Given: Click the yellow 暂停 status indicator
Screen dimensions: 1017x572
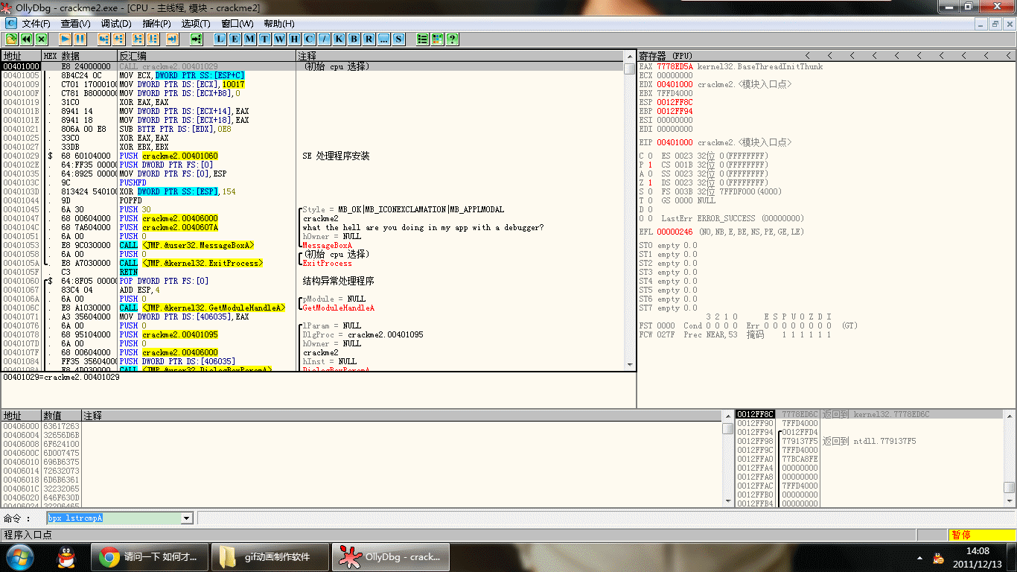Looking at the screenshot, I should [x=981, y=535].
